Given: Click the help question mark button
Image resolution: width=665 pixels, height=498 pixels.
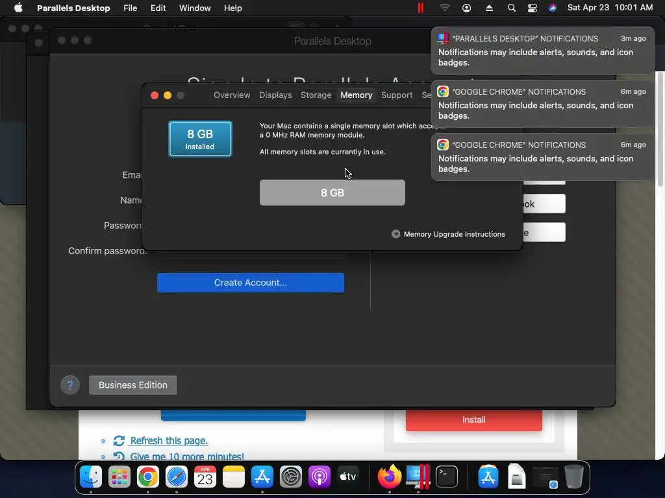Looking at the screenshot, I should [x=70, y=385].
